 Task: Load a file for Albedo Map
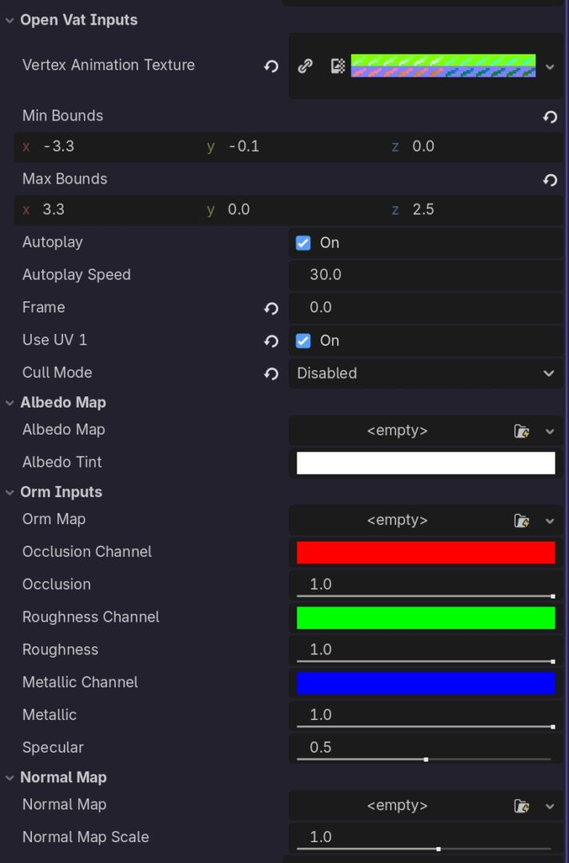point(521,431)
